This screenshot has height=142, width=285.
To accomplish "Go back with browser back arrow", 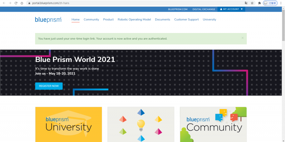I will pyautogui.click(x=4, y=3).
